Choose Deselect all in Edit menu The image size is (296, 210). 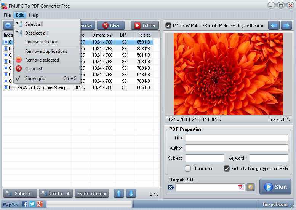click(47, 33)
